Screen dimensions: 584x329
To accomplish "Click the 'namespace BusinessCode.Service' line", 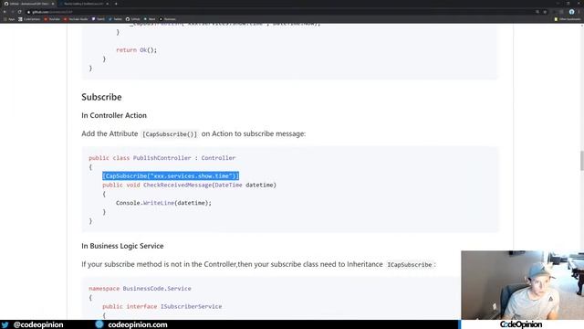I will (140, 289).
